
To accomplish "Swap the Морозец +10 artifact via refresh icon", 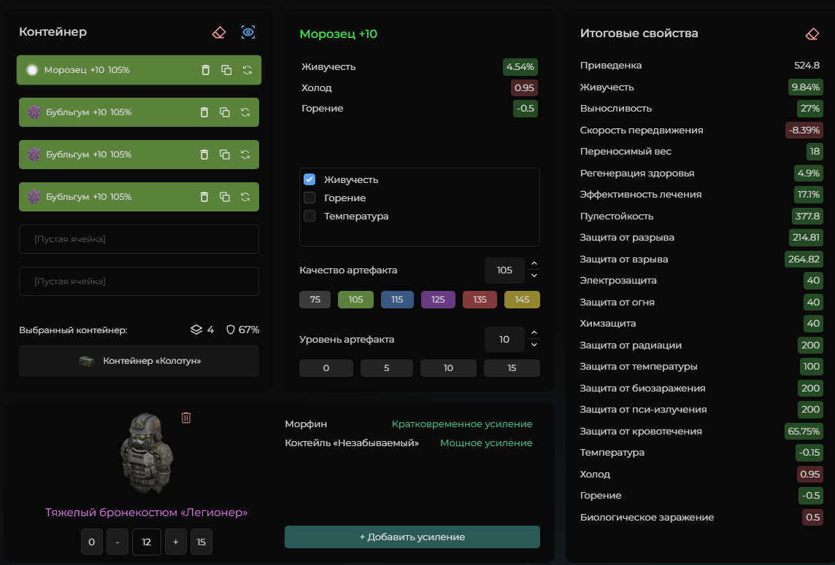I will (247, 70).
